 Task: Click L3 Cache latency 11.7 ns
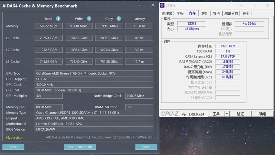139,62
